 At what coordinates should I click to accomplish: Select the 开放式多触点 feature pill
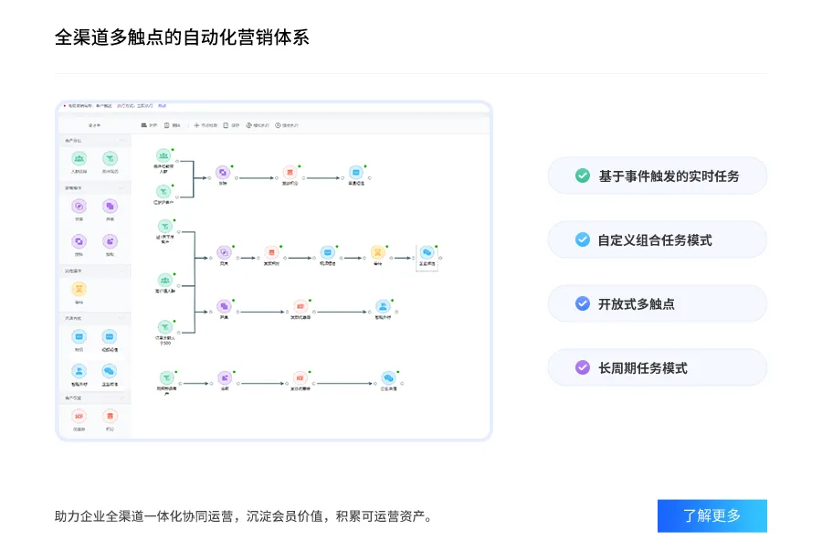(x=658, y=303)
